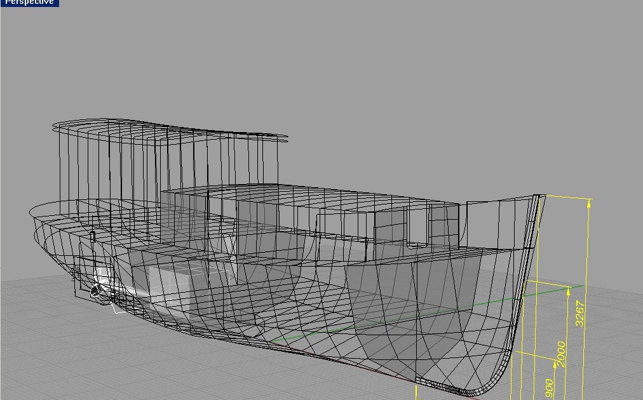The height and width of the screenshot is (400, 643).
Task: Select the propeller at the stern
Action: [x=96, y=290]
